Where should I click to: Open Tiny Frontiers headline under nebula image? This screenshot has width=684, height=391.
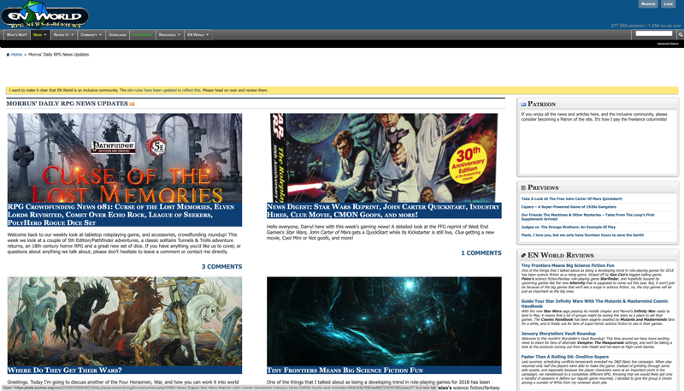click(345, 370)
